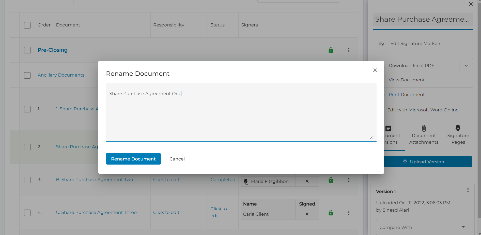The height and width of the screenshot is (235, 481).
Task: Tick the Pre-Closing row checkbox
Action: pyautogui.click(x=27, y=50)
